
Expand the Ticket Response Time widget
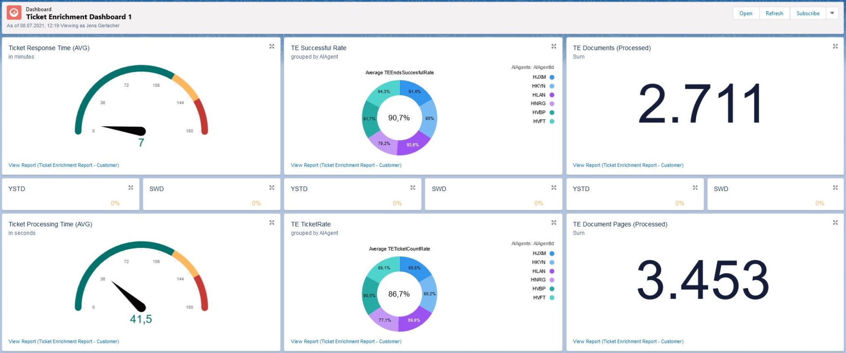pyautogui.click(x=272, y=47)
